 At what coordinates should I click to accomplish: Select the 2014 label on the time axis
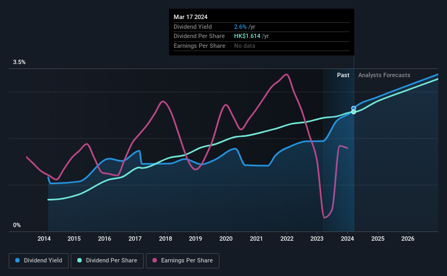44,239
